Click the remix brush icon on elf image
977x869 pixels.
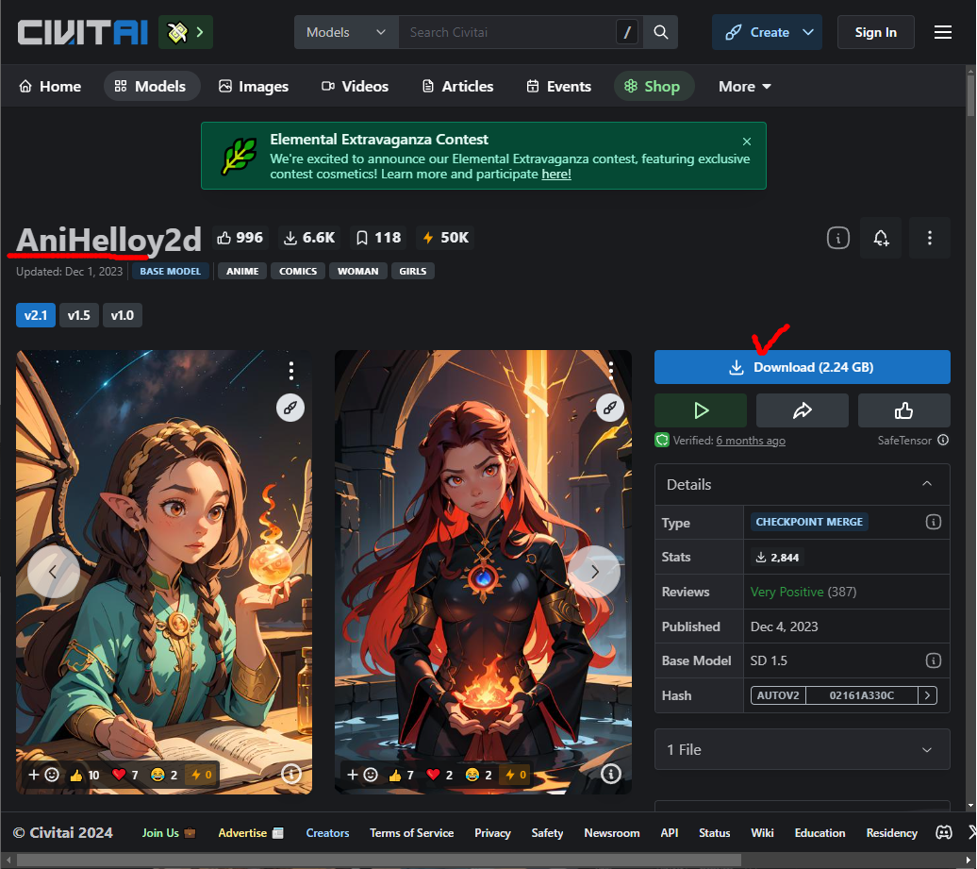pyautogui.click(x=290, y=409)
